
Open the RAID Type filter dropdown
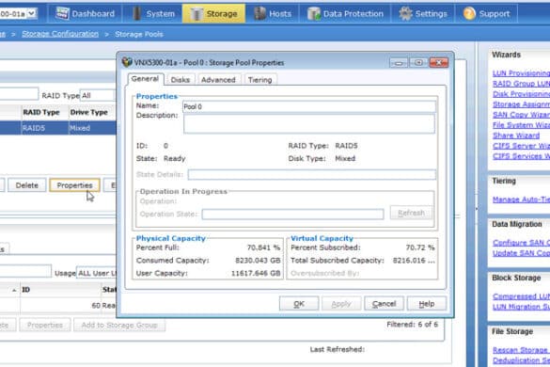click(98, 95)
